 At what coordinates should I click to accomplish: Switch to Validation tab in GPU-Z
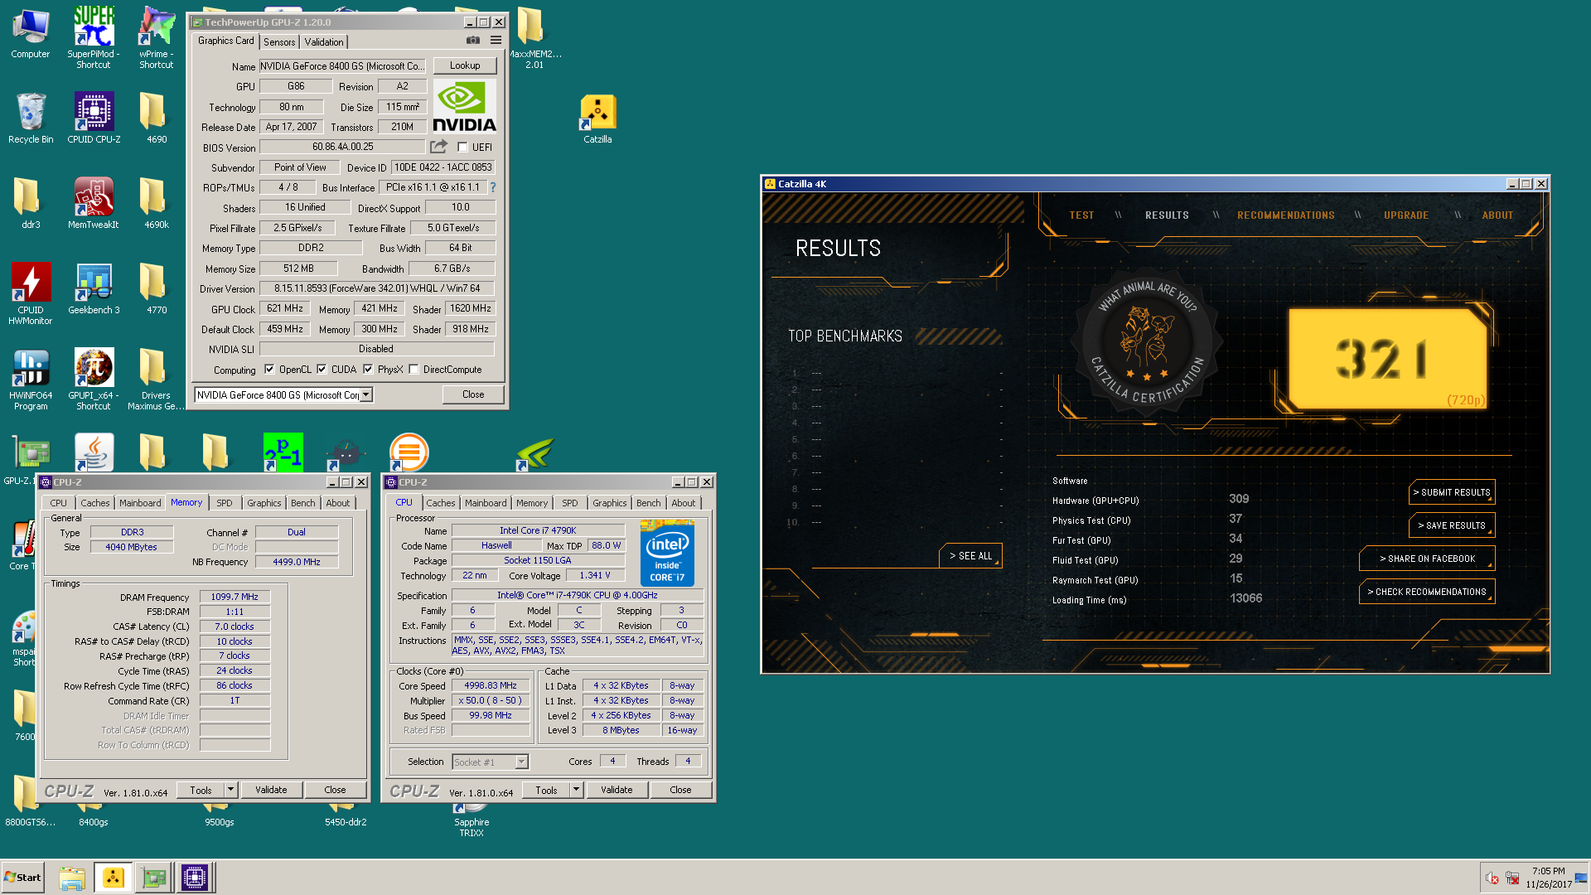tap(324, 42)
